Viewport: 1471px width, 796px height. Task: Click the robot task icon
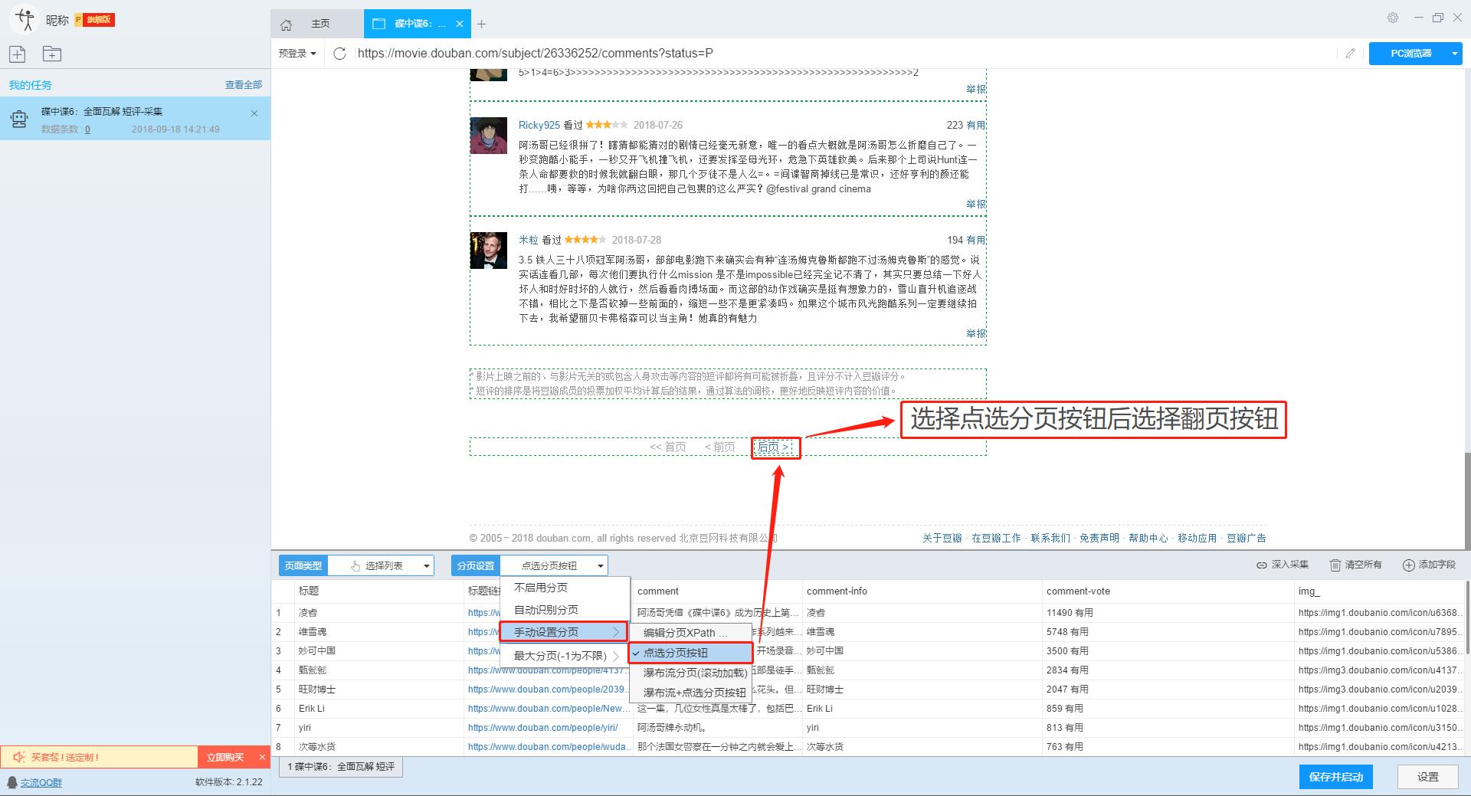pos(18,120)
